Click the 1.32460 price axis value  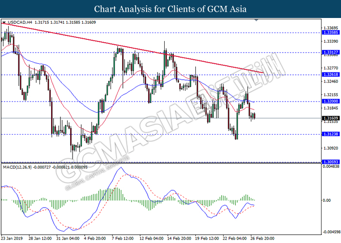pos(331,82)
